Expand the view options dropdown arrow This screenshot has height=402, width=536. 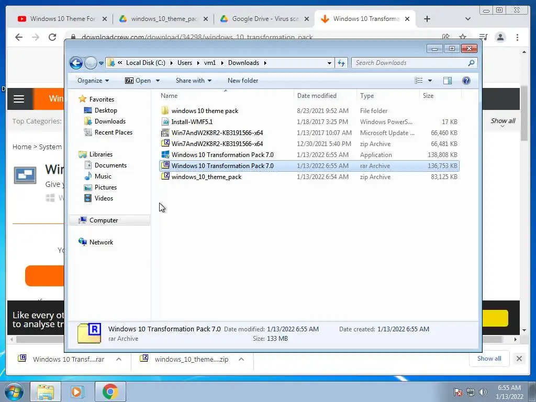[x=430, y=81]
